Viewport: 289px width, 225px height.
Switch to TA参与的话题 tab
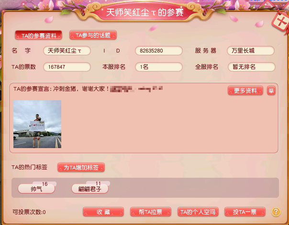tap(93, 35)
